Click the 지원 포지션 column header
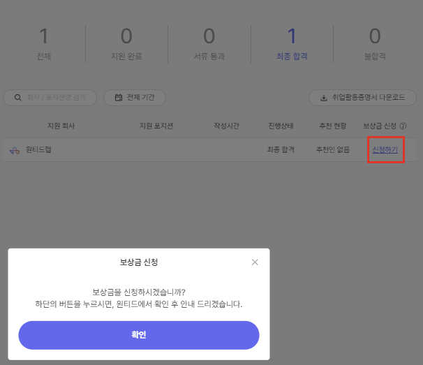 pyautogui.click(x=156, y=126)
